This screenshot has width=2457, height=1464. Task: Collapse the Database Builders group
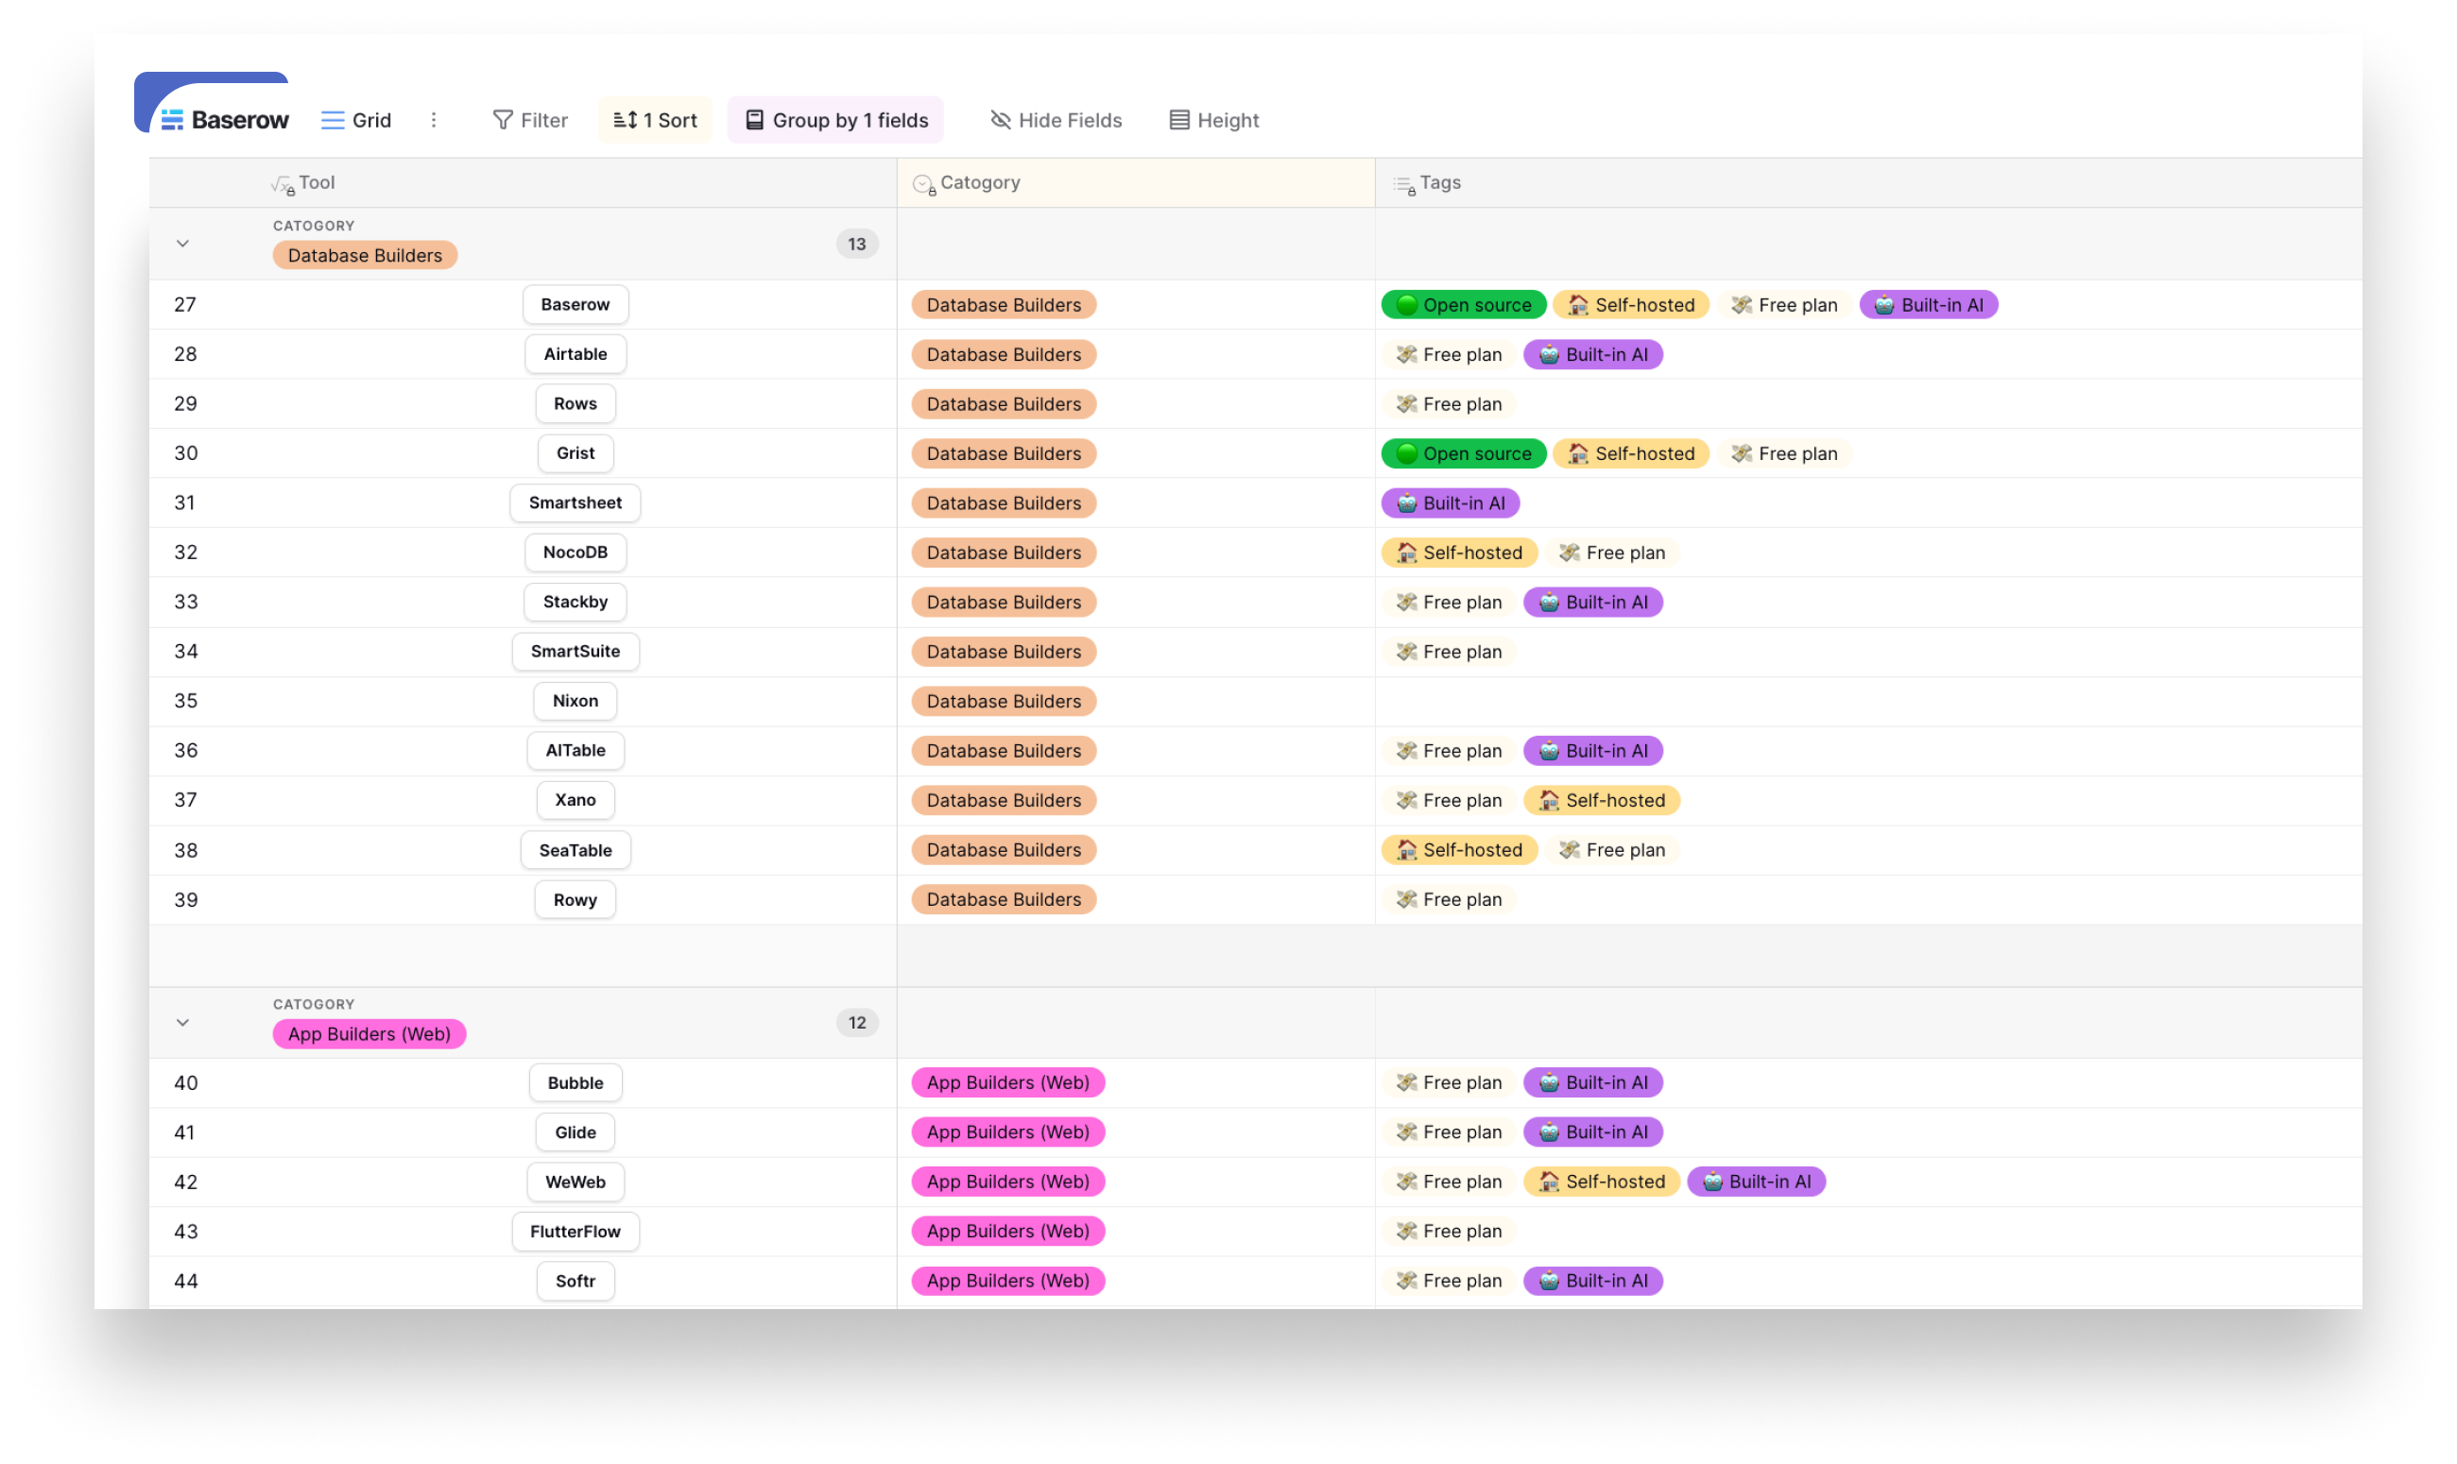182,244
